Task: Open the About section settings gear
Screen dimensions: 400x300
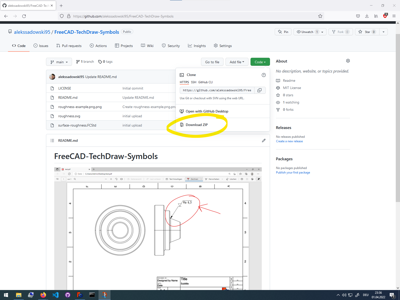Action: (348, 61)
